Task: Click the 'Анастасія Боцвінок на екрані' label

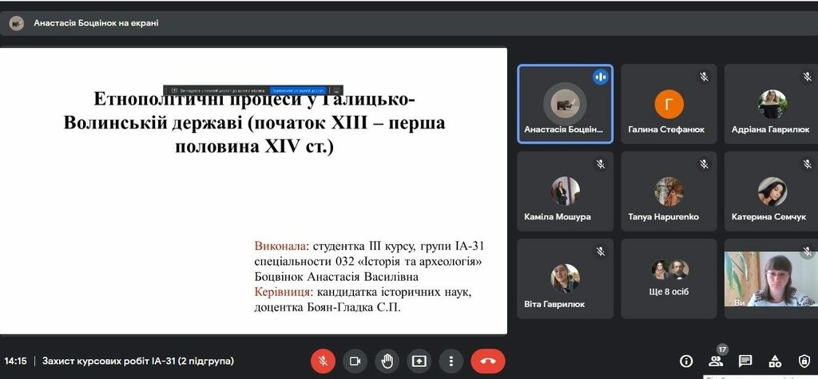Action: 96,23
